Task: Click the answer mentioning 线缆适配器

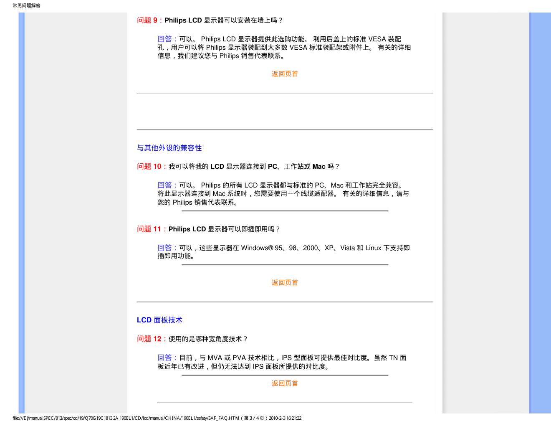Action: (283, 194)
